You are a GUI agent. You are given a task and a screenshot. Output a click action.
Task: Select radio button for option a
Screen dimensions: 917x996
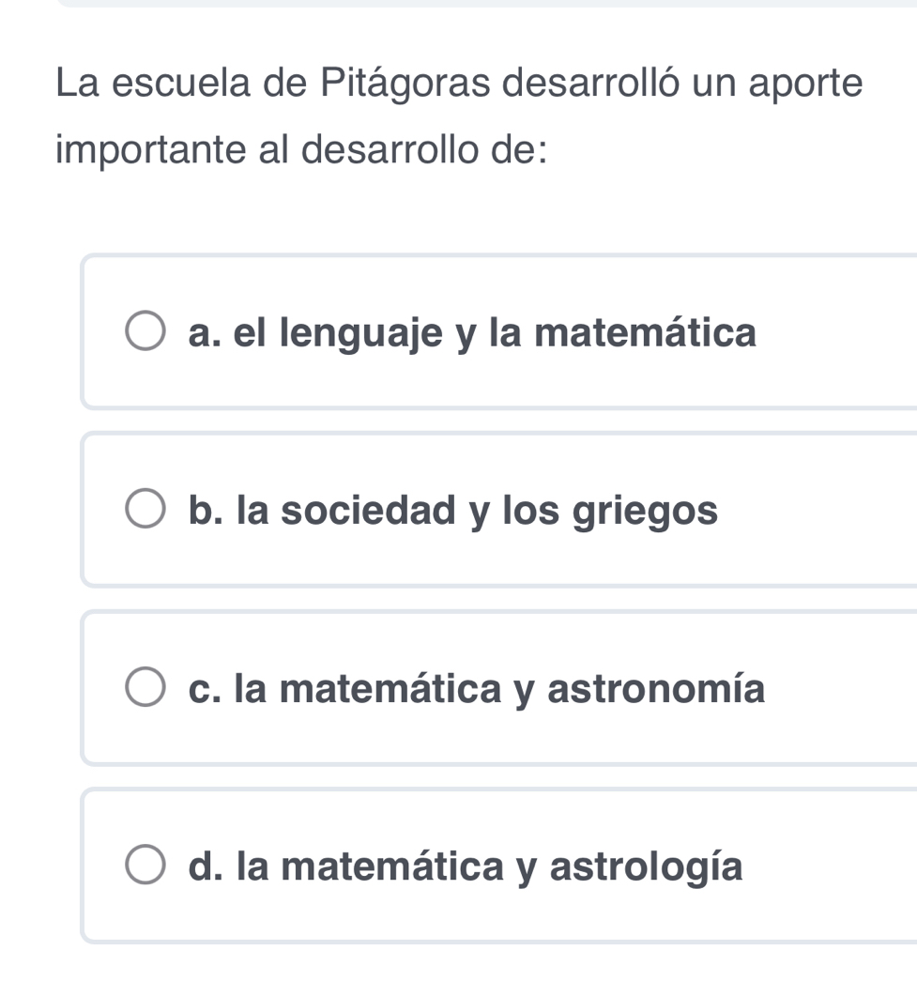tap(145, 333)
